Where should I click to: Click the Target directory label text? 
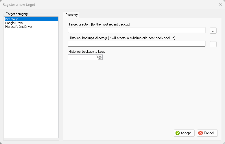click(x=99, y=24)
